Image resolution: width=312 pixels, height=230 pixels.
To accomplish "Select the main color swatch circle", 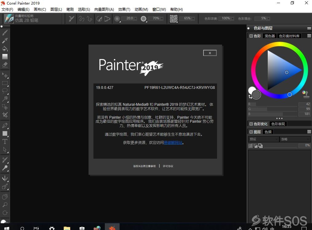I will (256, 94).
